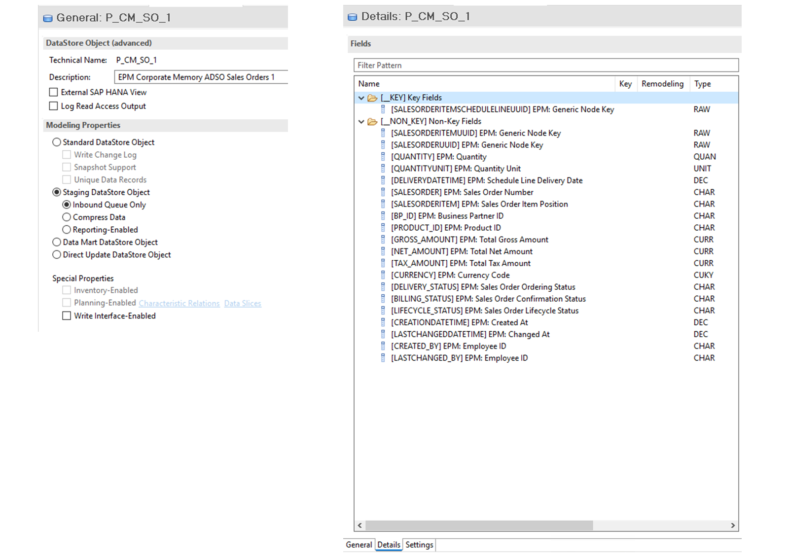
Task: Click the field icon of CURRENCY
Action: pyautogui.click(x=383, y=275)
